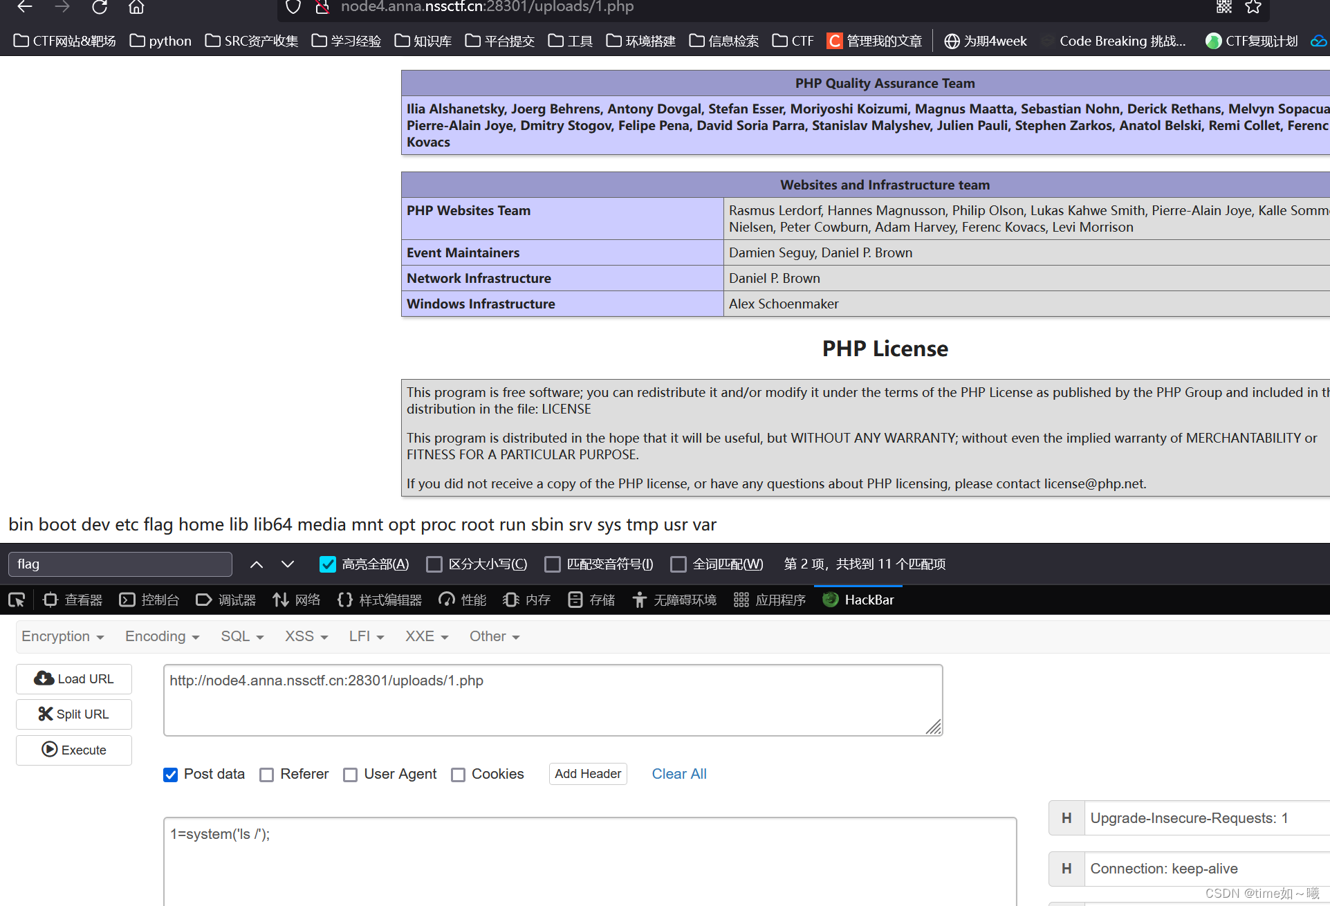Click the Split URL button

pos(74,714)
